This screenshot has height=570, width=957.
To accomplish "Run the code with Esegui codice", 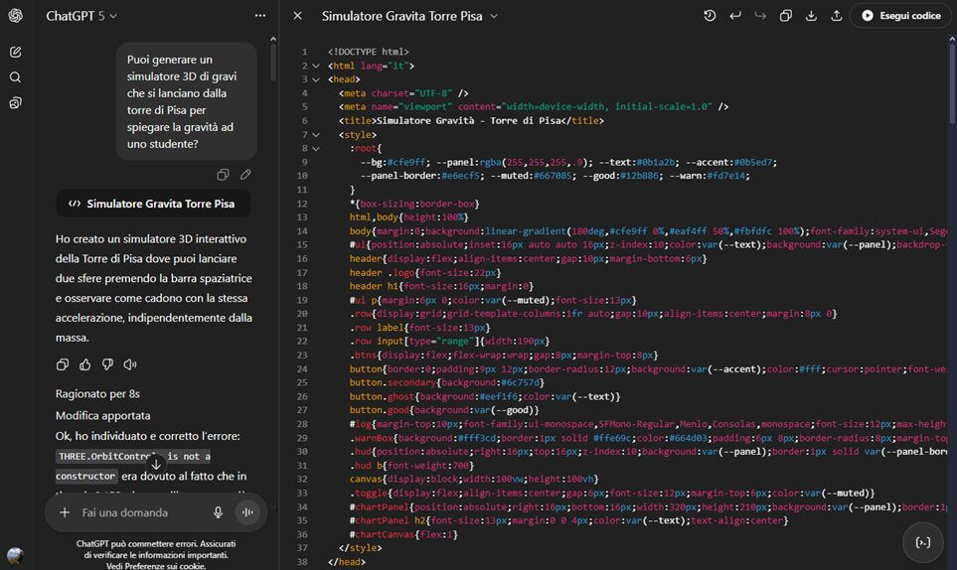I will pos(900,16).
